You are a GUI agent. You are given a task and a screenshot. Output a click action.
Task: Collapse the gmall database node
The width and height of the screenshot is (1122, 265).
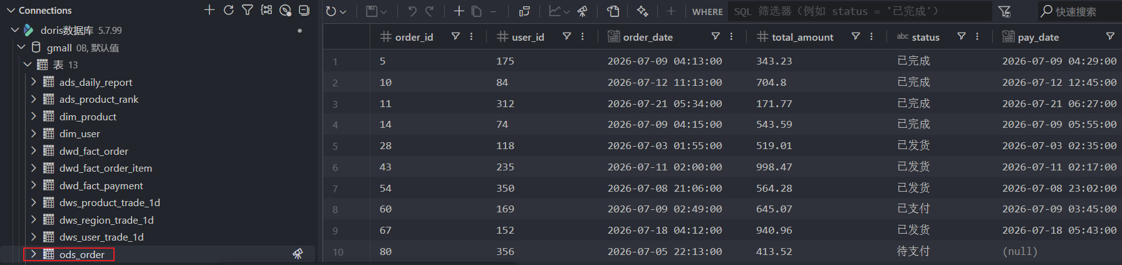(x=21, y=47)
